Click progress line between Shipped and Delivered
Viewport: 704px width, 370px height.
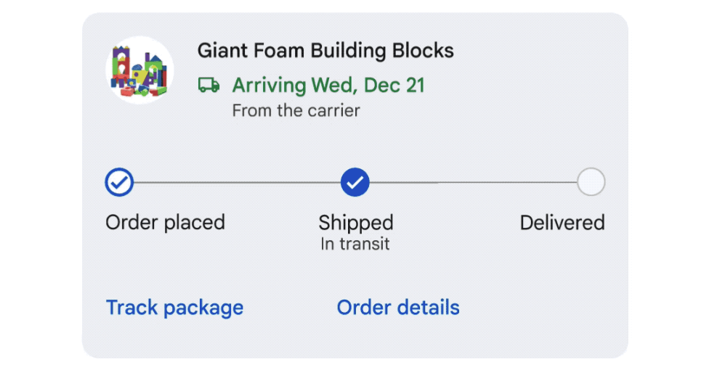[x=473, y=183]
